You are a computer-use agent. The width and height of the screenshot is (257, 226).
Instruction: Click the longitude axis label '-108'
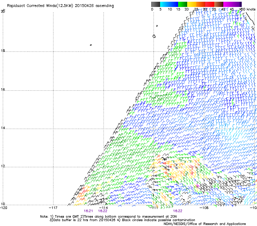click(204, 208)
